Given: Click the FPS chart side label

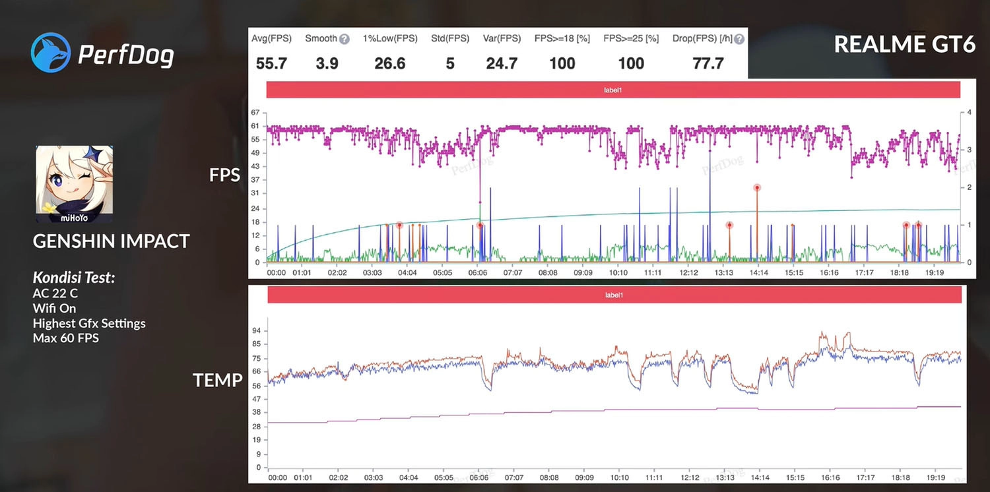Looking at the screenshot, I should (x=225, y=175).
